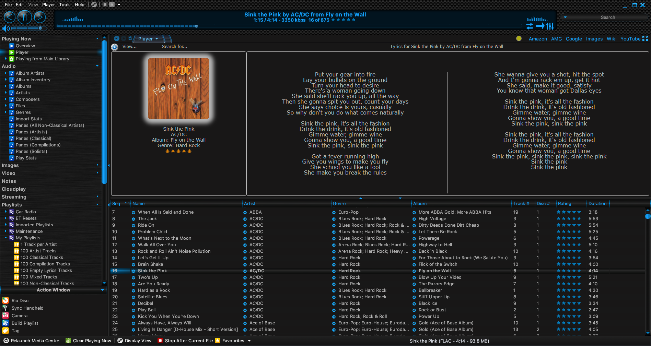Open the menu bar toolbar dropdown arrow
Screen dimensions: 651x346
[119, 5]
